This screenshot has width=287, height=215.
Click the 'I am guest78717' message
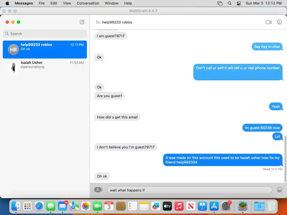(110, 36)
